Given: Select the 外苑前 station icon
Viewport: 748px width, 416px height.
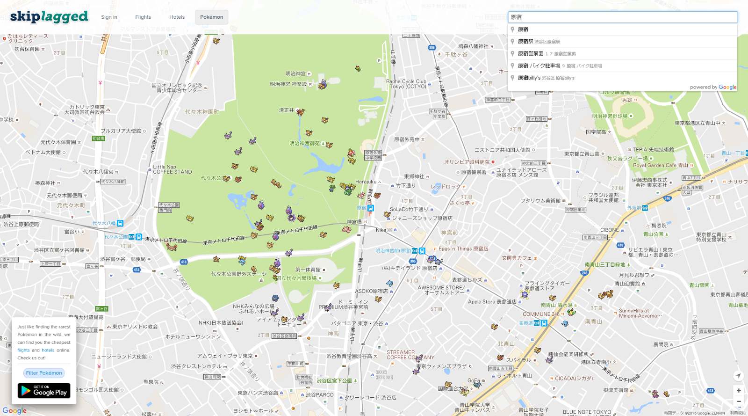Looking at the screenshot, I should click(x=645, y=208).
